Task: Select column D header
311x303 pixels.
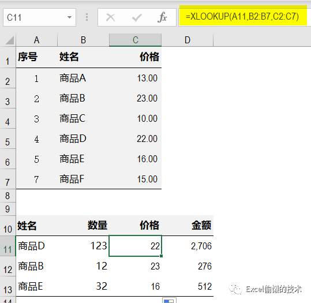Action: pyautogui.click(x=188, y=40)
